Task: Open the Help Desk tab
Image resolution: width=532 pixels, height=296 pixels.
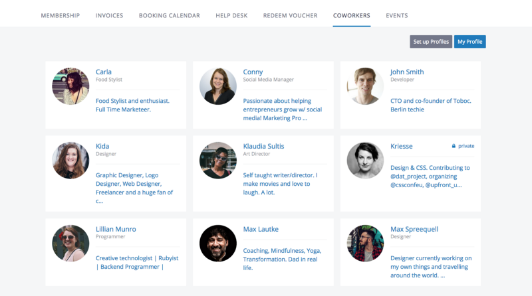Action: 231,15
